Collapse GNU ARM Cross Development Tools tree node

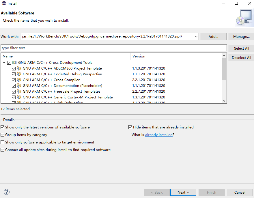pyautogui.click(x=4, y=63)
